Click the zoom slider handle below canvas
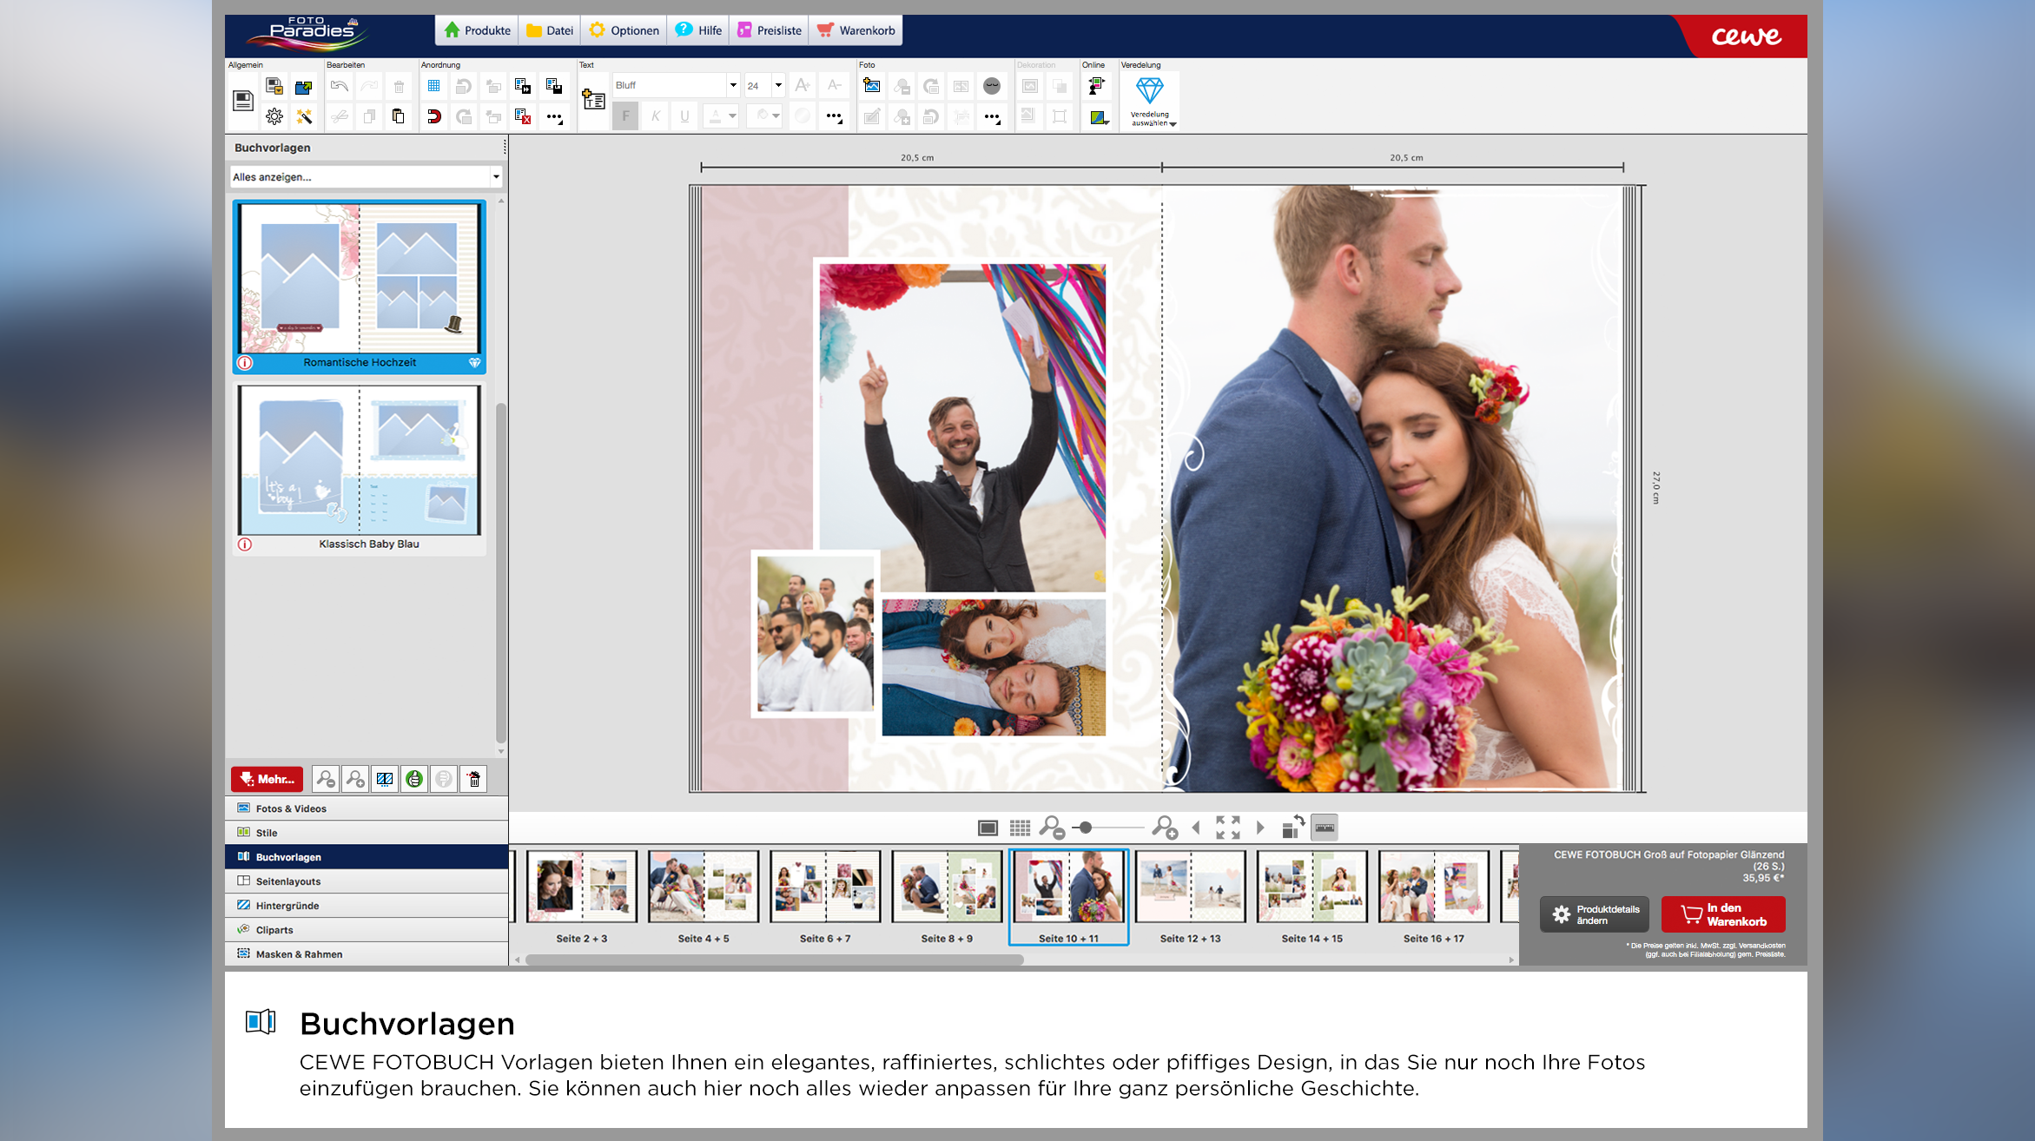Viewport: 2035px width, 1141px height. [1086, 828]
